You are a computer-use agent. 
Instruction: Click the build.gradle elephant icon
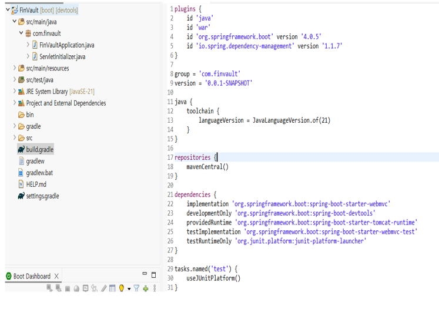21,149
